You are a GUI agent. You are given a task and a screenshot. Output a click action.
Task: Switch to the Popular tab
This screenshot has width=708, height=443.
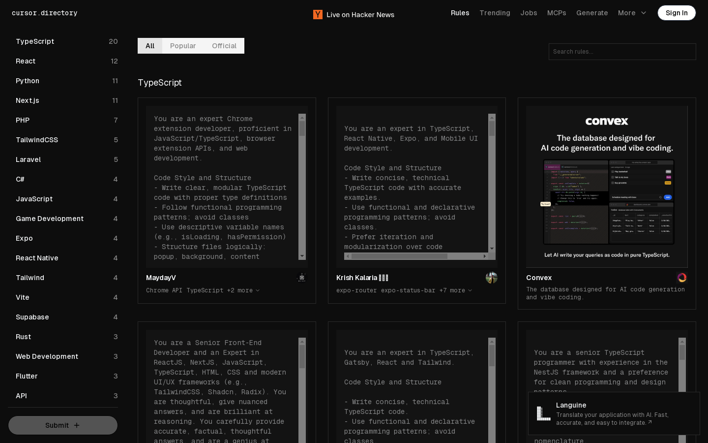point(183,46)
